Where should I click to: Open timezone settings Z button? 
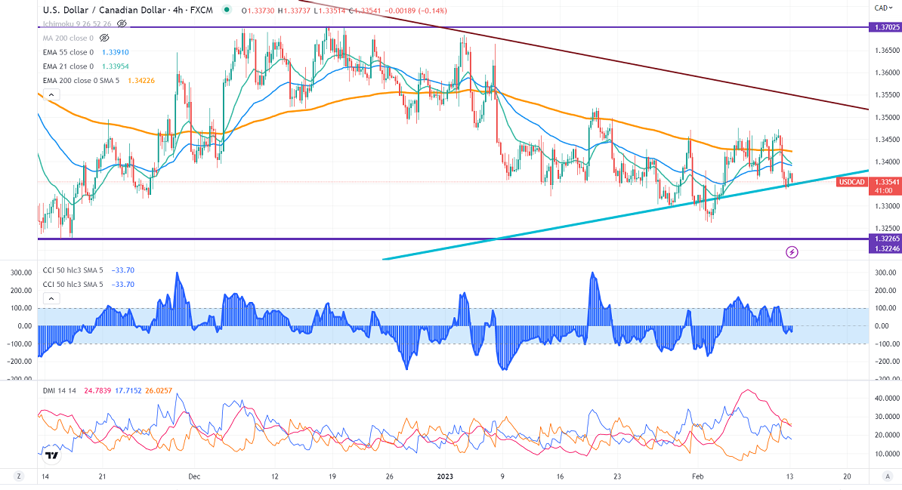pos(20,476)
